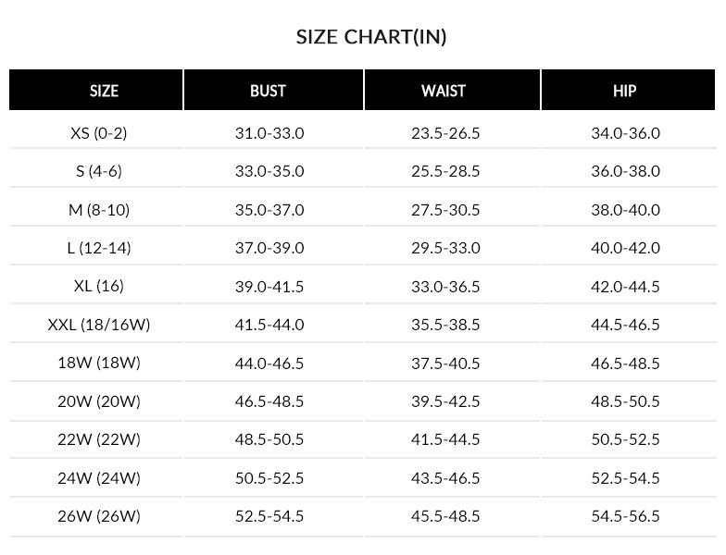The image size is (726, 555).
Task: Select the 22W (22W) size label
Action: (x=98, y=439)
